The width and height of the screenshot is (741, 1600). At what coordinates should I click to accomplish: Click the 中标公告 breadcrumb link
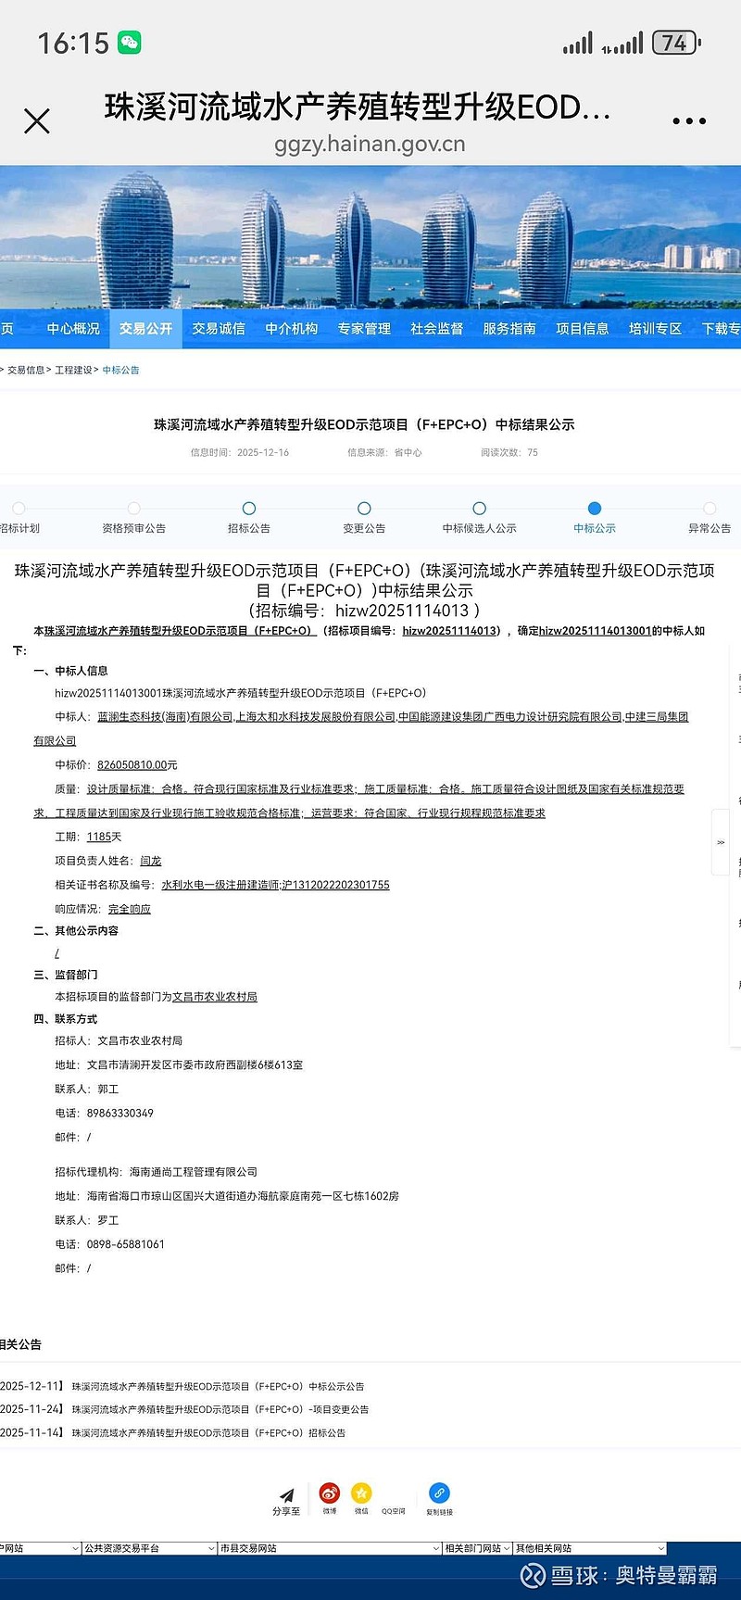click(120, 370)
